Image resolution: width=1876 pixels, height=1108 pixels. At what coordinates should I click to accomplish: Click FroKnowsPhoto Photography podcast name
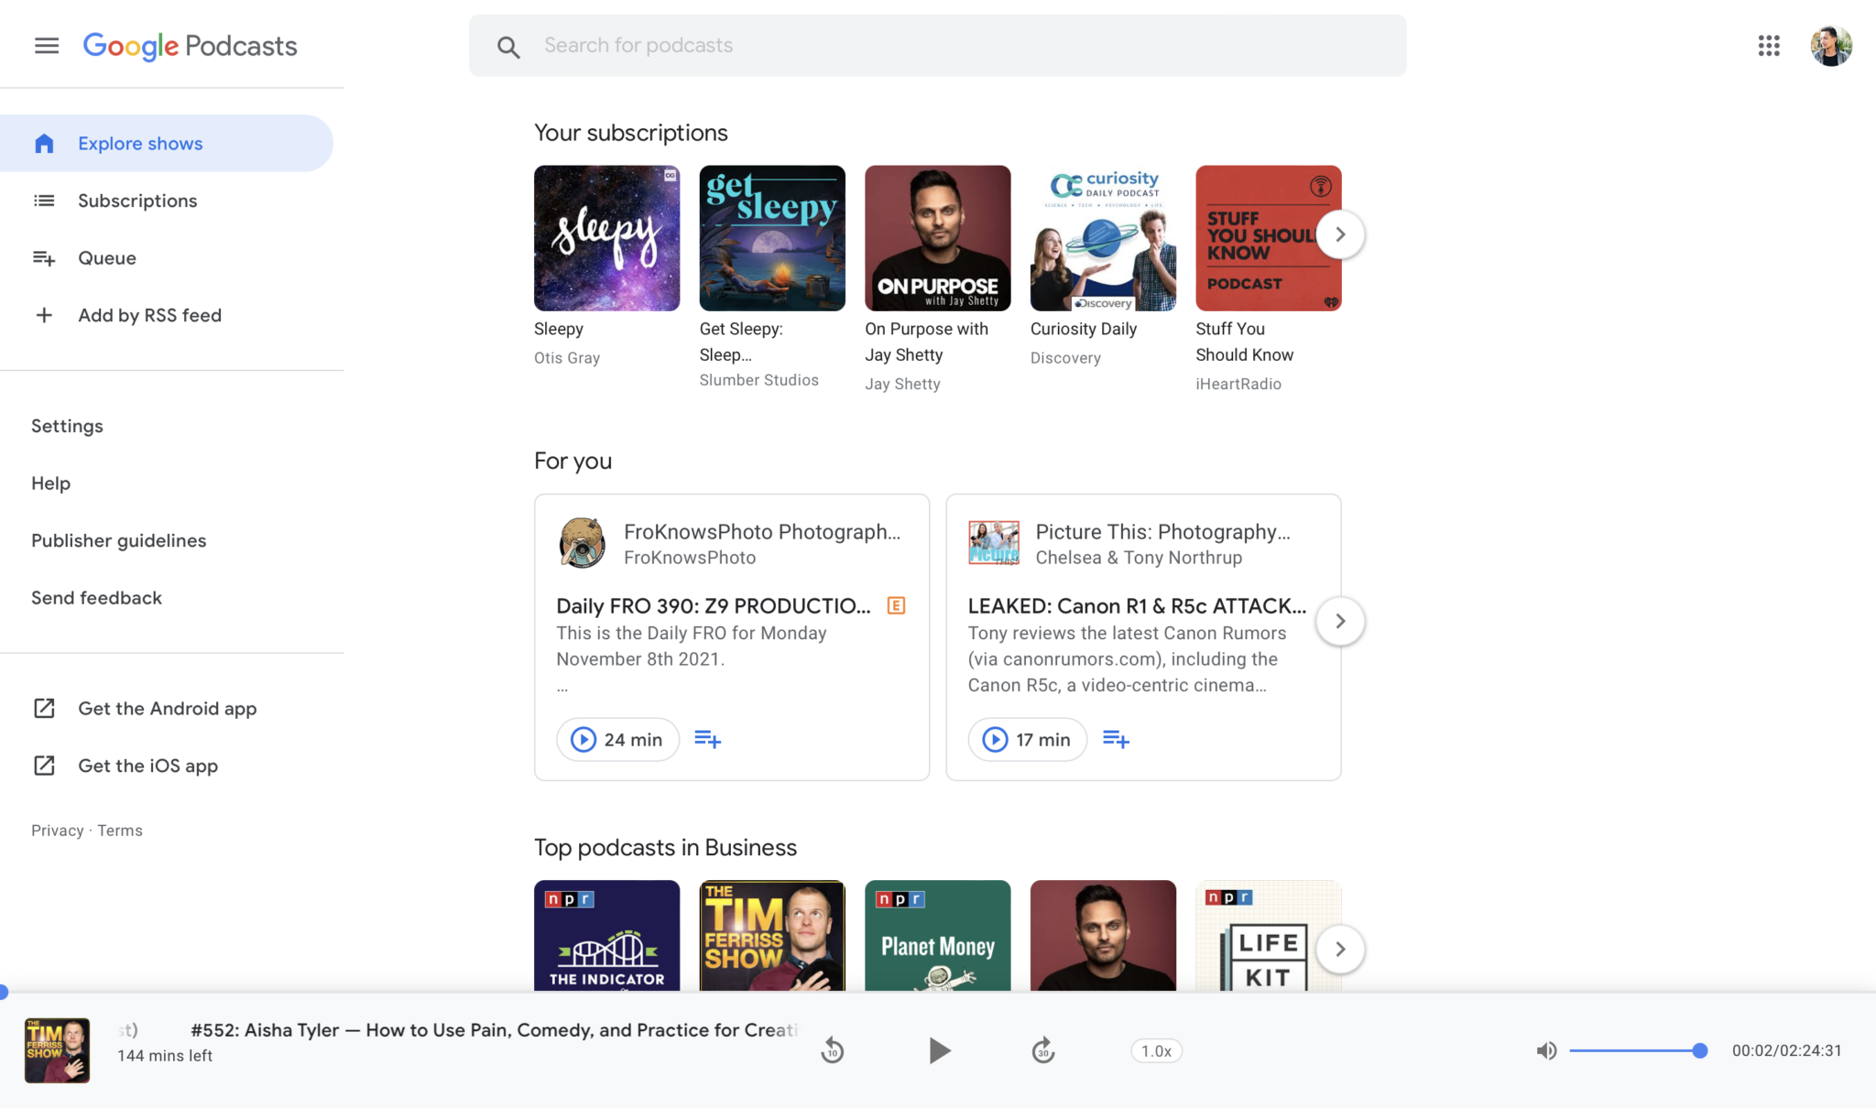point(762,531)
